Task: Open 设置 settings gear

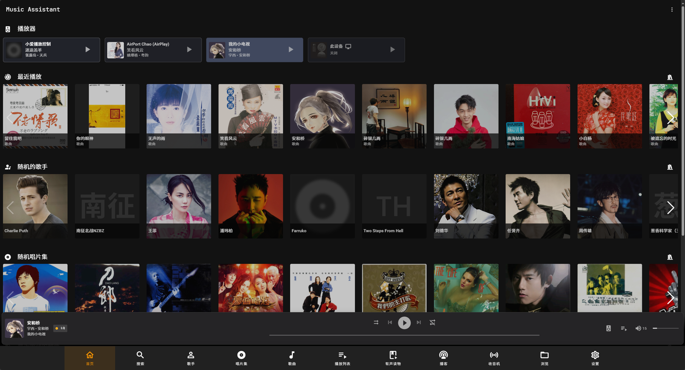Action: point(595,358)
